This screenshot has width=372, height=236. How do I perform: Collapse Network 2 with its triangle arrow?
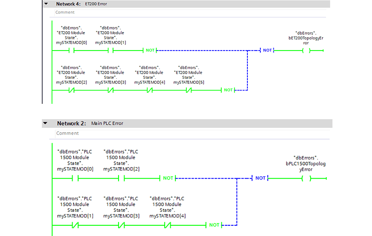coord(45,123)
